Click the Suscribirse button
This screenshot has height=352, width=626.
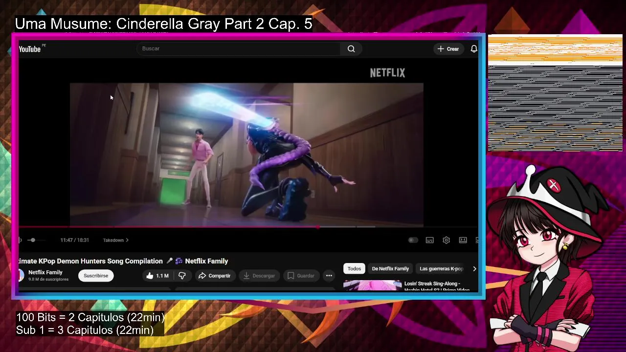point(96,276)
